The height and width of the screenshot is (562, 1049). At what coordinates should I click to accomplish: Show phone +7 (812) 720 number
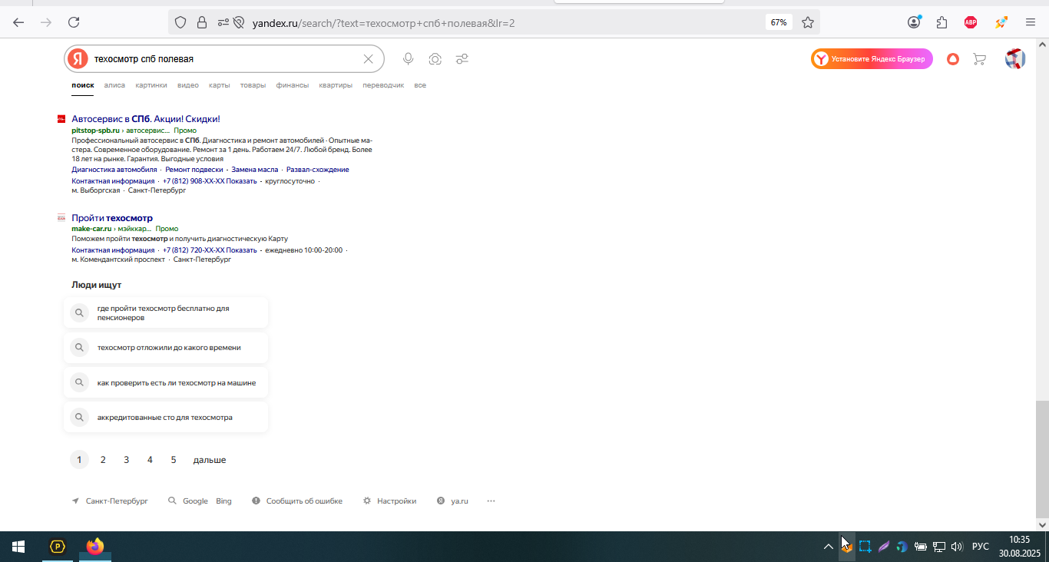tap(210, 250)
